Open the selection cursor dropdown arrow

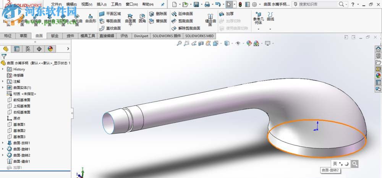pyautogui.click(x=235, y=4)
